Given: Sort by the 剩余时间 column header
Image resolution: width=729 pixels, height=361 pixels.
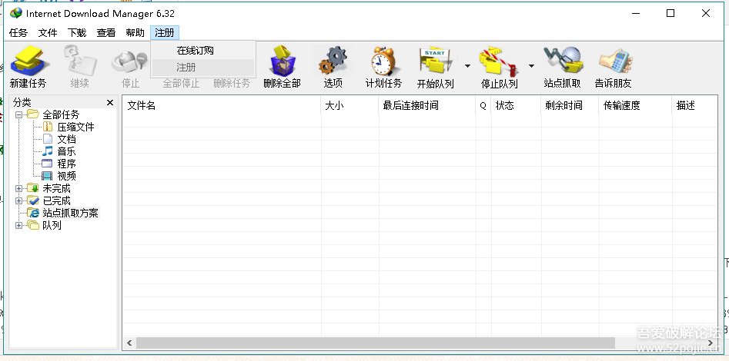Looking at the screenshot, I should click(570, 106).
